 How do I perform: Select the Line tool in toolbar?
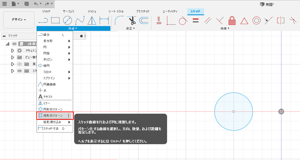[43, 20]
